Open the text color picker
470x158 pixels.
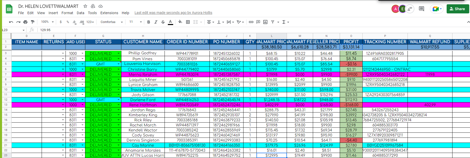point(170,22)
